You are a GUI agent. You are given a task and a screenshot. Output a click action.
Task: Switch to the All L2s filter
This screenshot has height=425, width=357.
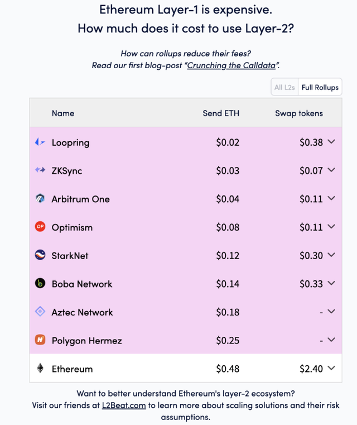click(x=284, y=87)
